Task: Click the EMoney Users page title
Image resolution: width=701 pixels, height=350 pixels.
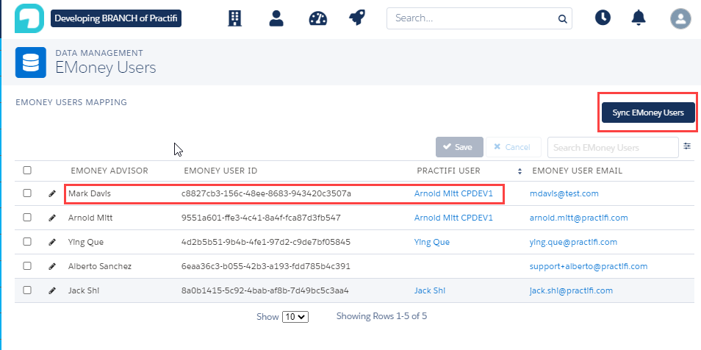Action: (x=106, y=68)
